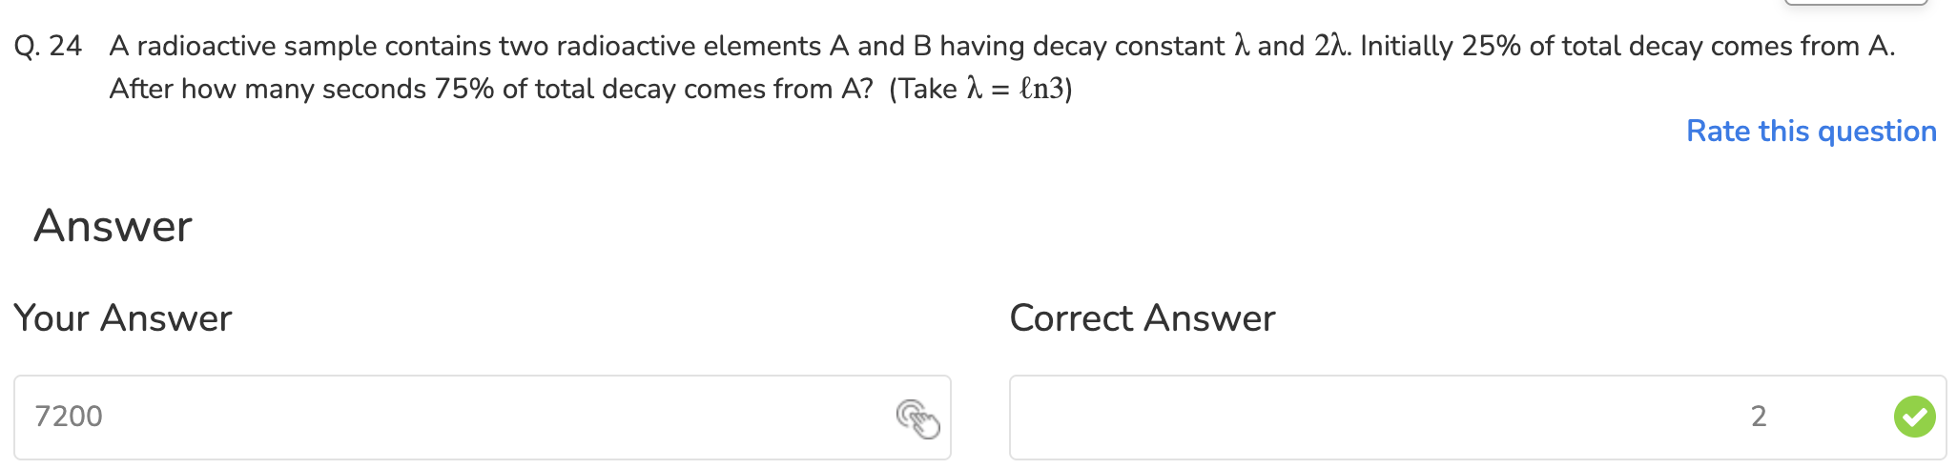Click the partially visible button at top right
1957x469 pixels.
(1855, 3)
